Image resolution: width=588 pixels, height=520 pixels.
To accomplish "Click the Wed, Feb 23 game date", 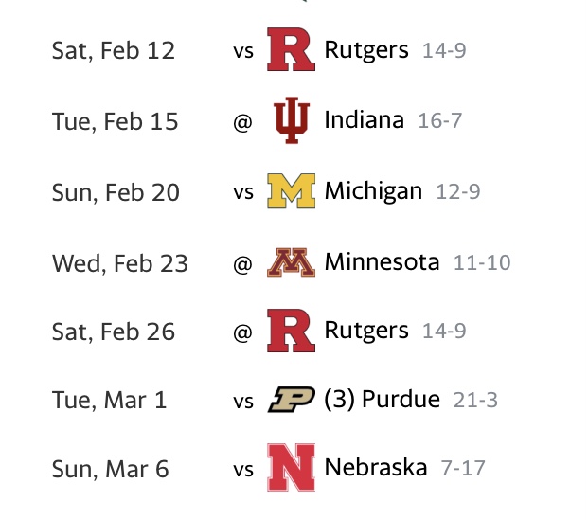I will tap(120, 261).
